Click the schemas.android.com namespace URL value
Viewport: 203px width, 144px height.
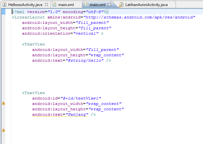(x=139, y=17)
